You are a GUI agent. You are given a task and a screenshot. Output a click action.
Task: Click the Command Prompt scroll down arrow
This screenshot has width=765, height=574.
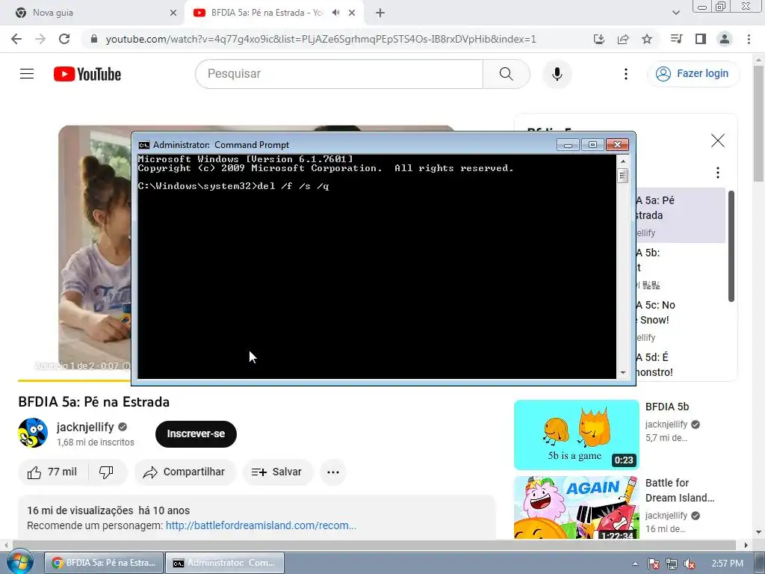(x=622, y=373)
